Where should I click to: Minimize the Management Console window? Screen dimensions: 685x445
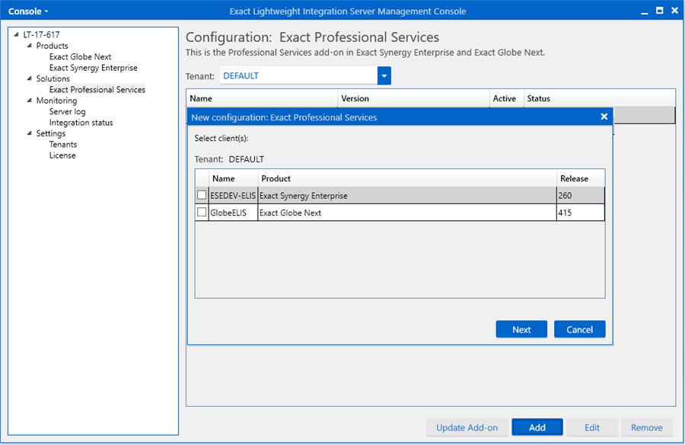(645, 11)
